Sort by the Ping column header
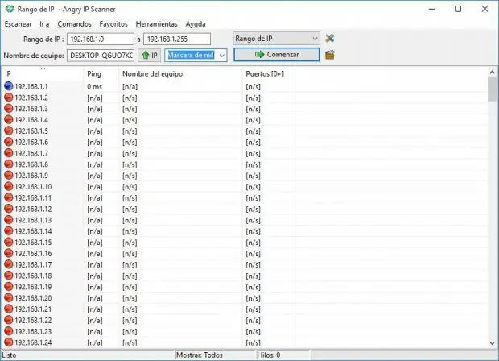 click(x=101, y=74)
